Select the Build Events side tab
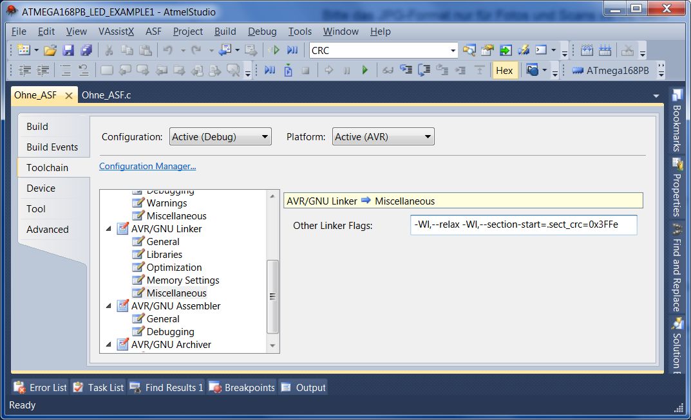 [x=52, y=147]
